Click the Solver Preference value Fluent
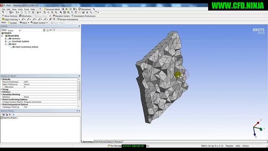Screen dimensions: 268x151 pos(50,84)
